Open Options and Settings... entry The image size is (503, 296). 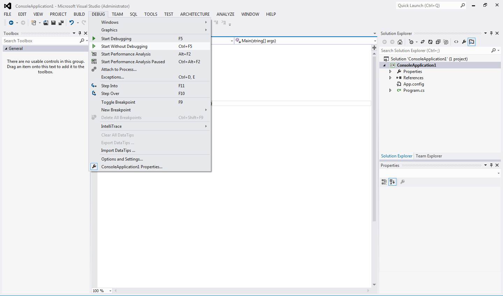[122, 159]
